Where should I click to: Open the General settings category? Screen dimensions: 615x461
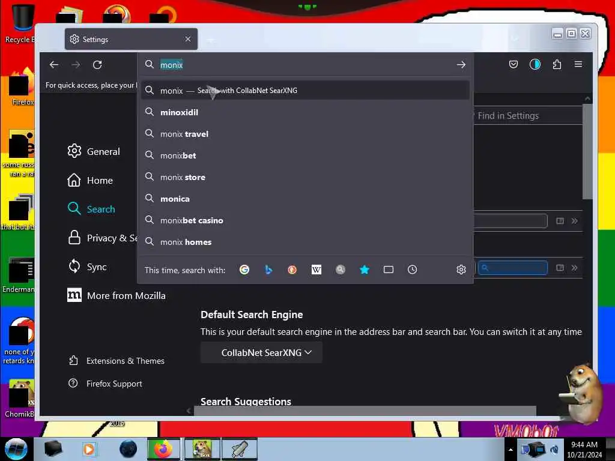[x=94, y=151]
